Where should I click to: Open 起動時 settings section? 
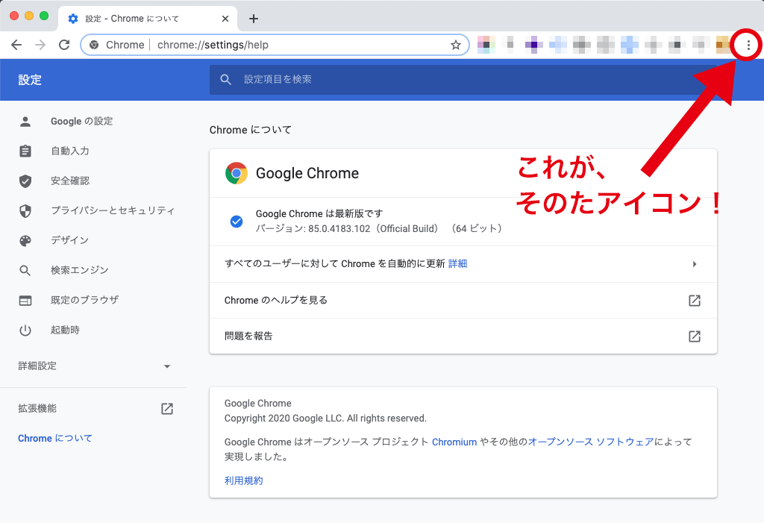(66, 330)
